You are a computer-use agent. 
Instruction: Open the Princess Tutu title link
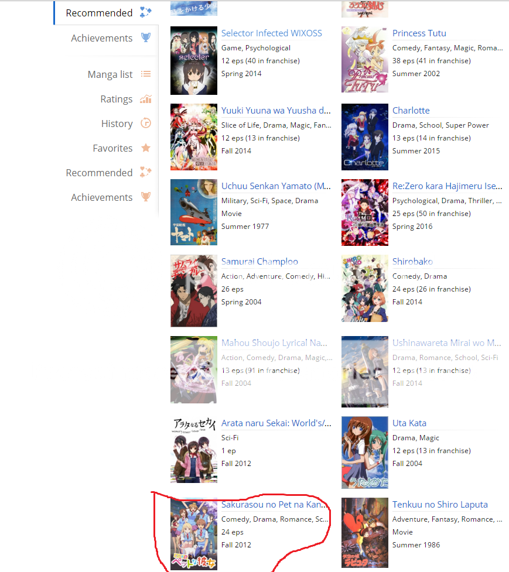(x=419, y=33)
